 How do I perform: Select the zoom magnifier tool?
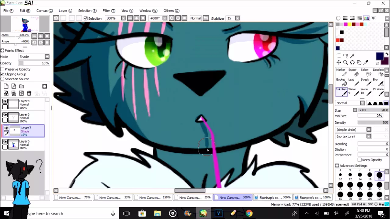346,62
